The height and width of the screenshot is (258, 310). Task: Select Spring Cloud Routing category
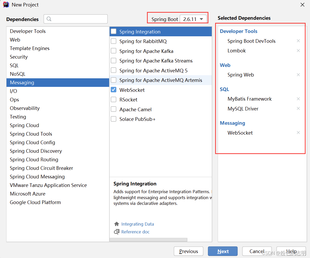point(58,159)
